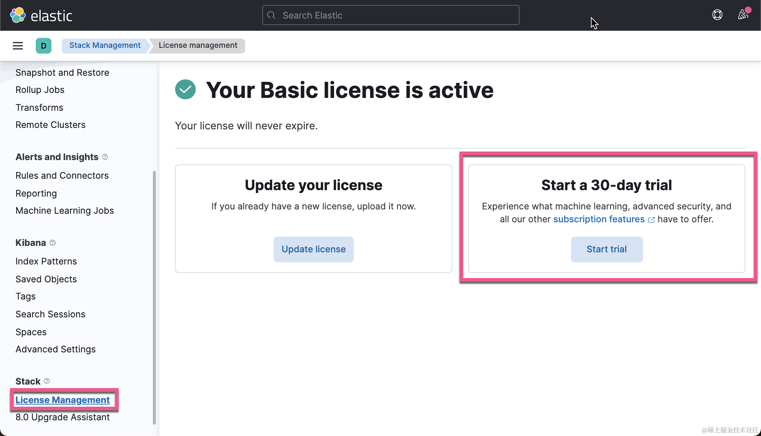Open Index Patterns page
The height and width of the screenshot is (436, 761).
(x=46, y=261)
